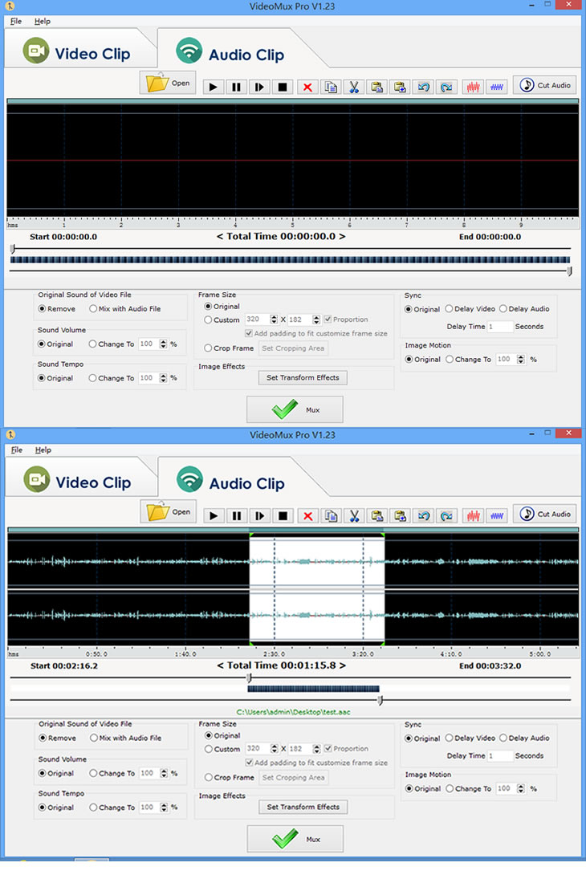Pause playback in the lower window toolbar
This screenshot has height=883, width=586.
tap(237, 515)
